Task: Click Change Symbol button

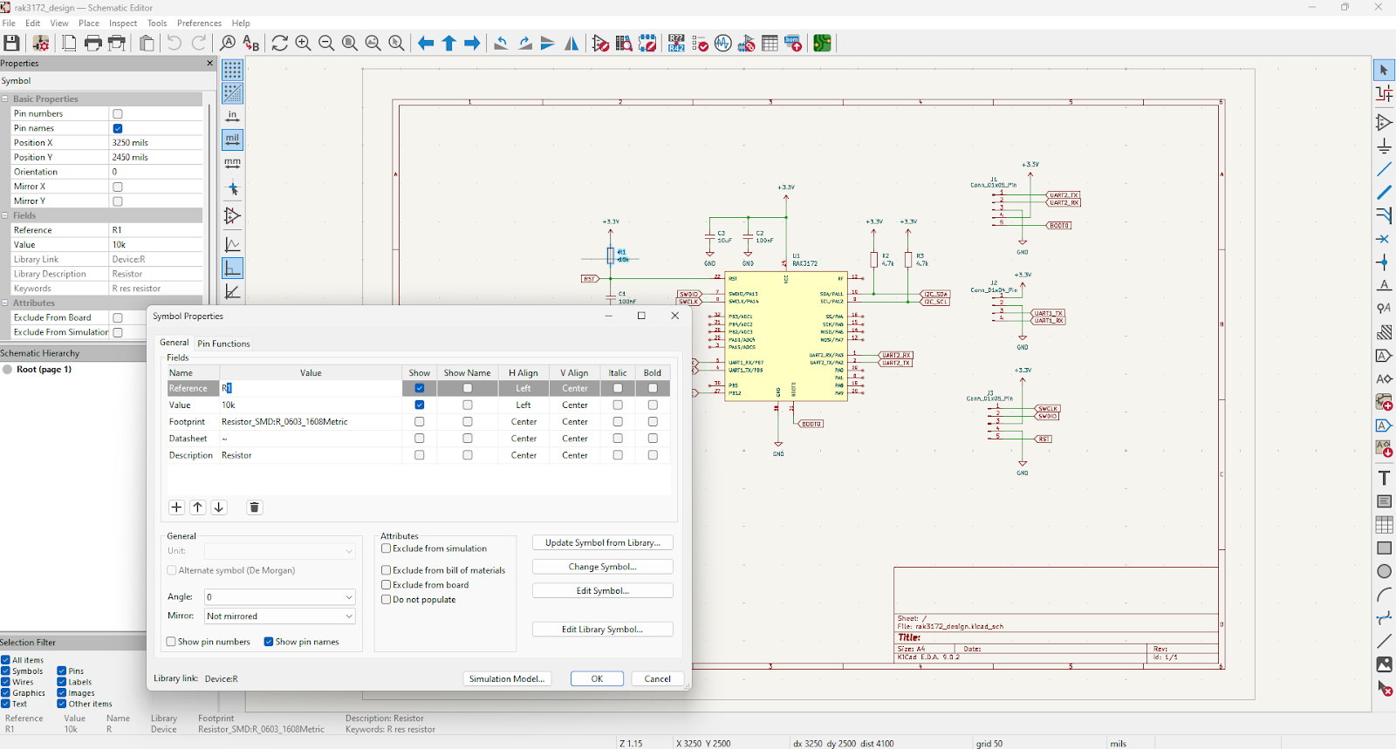Action: point(603,567)
